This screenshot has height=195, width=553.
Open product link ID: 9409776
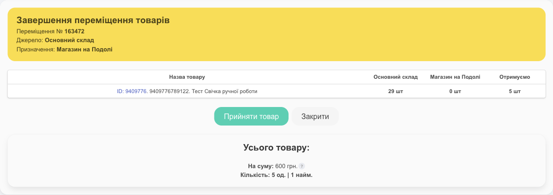tap(132, 91)
